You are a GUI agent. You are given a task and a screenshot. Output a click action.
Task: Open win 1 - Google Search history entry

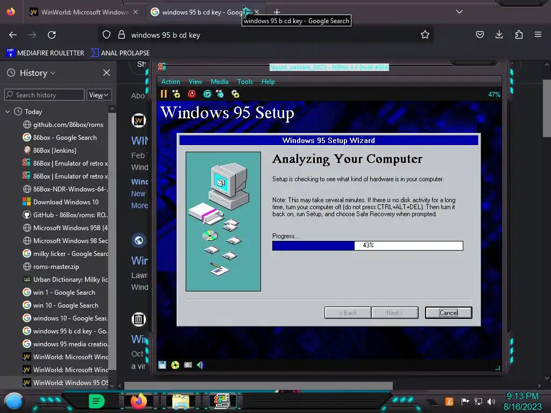pyautogui.click(x=63, y=292)
